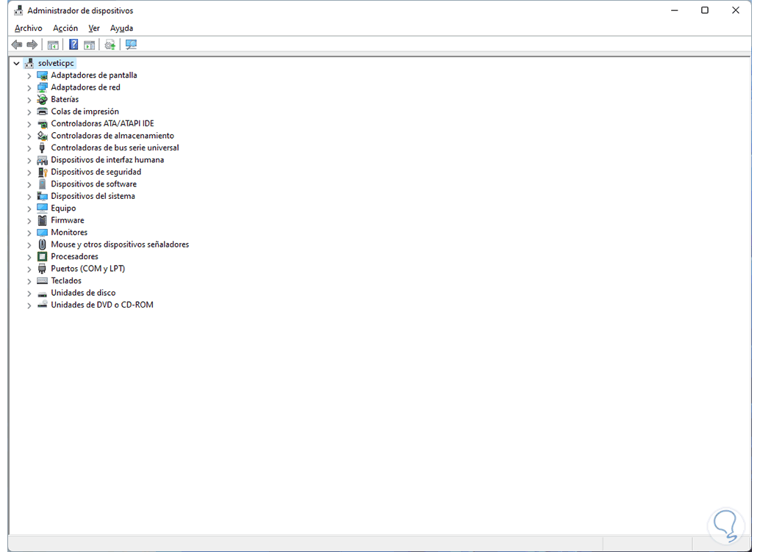The height and width of the screenshot is (552, 760).
Task: Open the Ayuda menu
Action: [x=122, y=28]
